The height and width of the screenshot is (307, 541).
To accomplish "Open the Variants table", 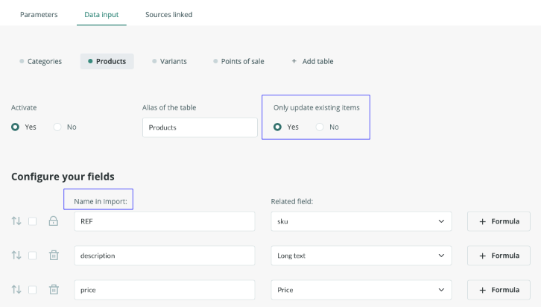I will pyautogui.click(x=169, y=61).
